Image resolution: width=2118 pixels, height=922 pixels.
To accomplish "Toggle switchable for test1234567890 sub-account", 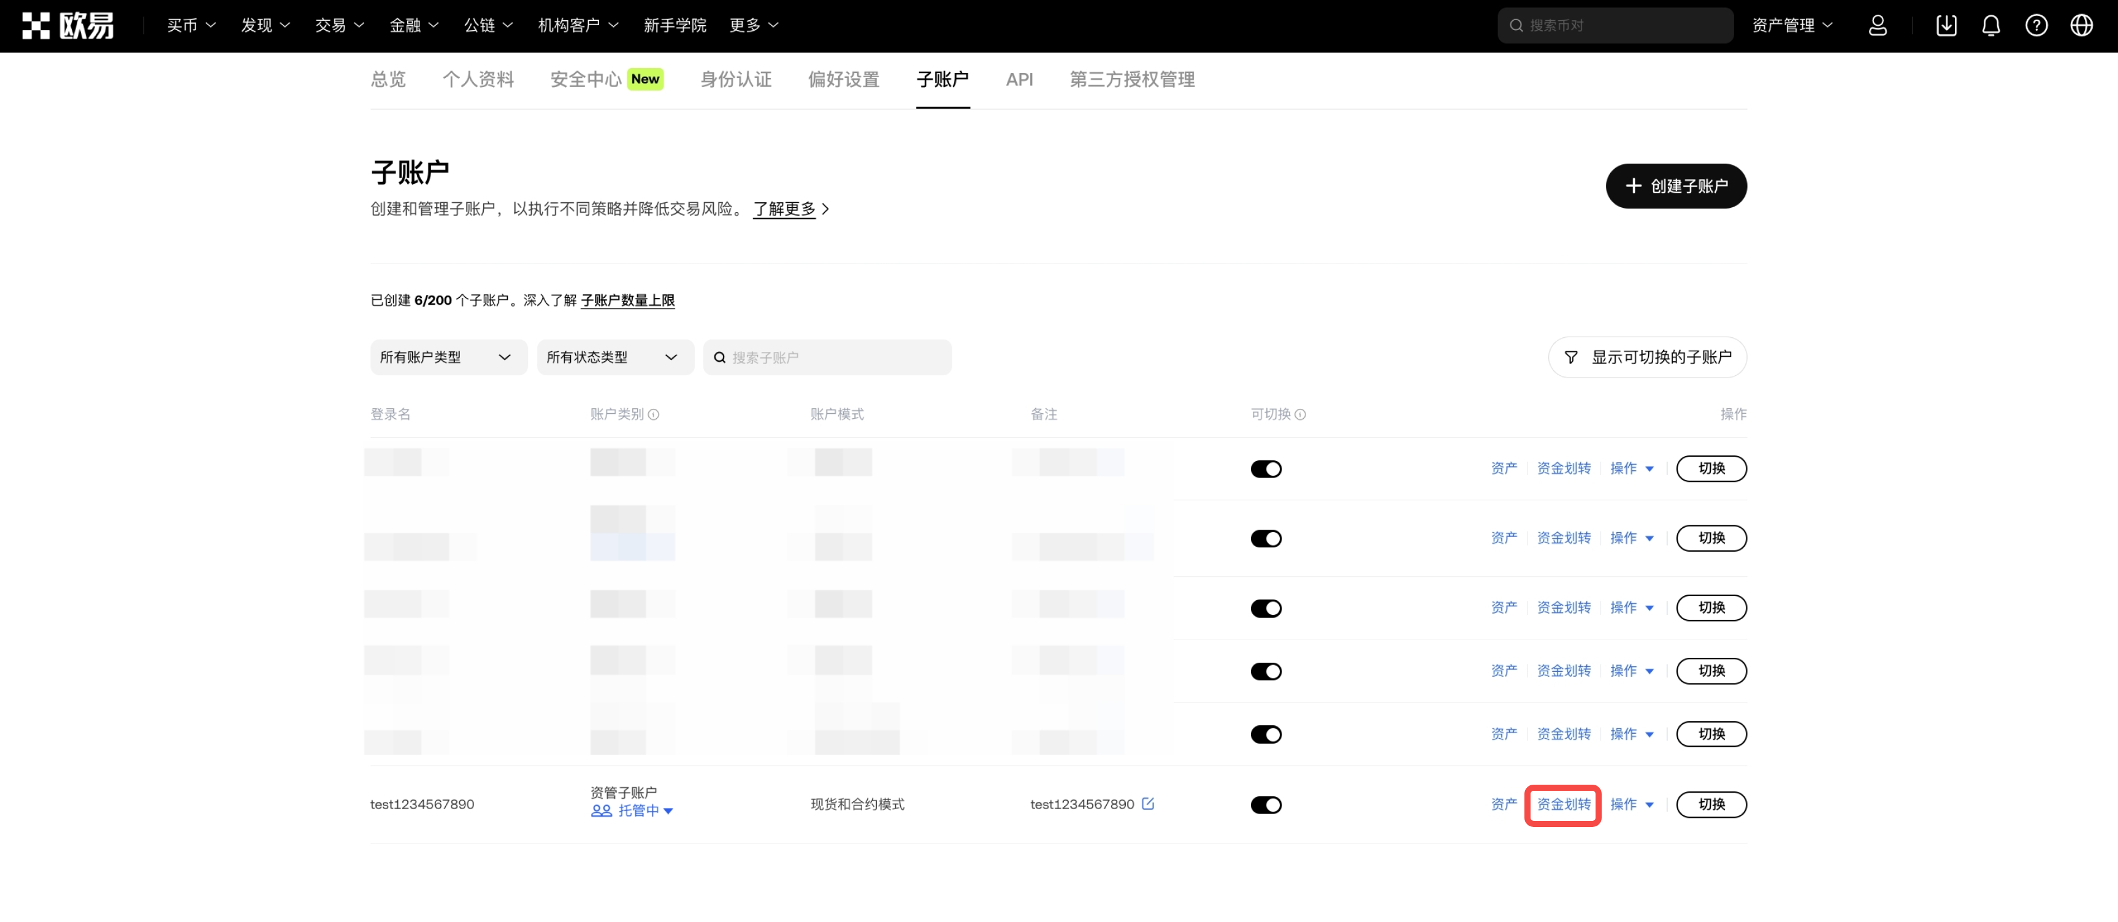I will 1266,804.
